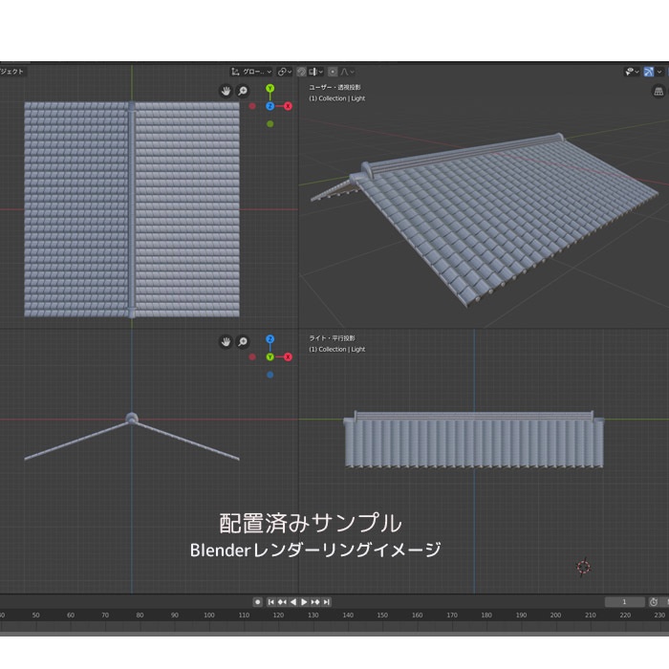The image size is (669, 669).
Task: Click zoom magnifier icon in front view
Action: tap(243, 342)
